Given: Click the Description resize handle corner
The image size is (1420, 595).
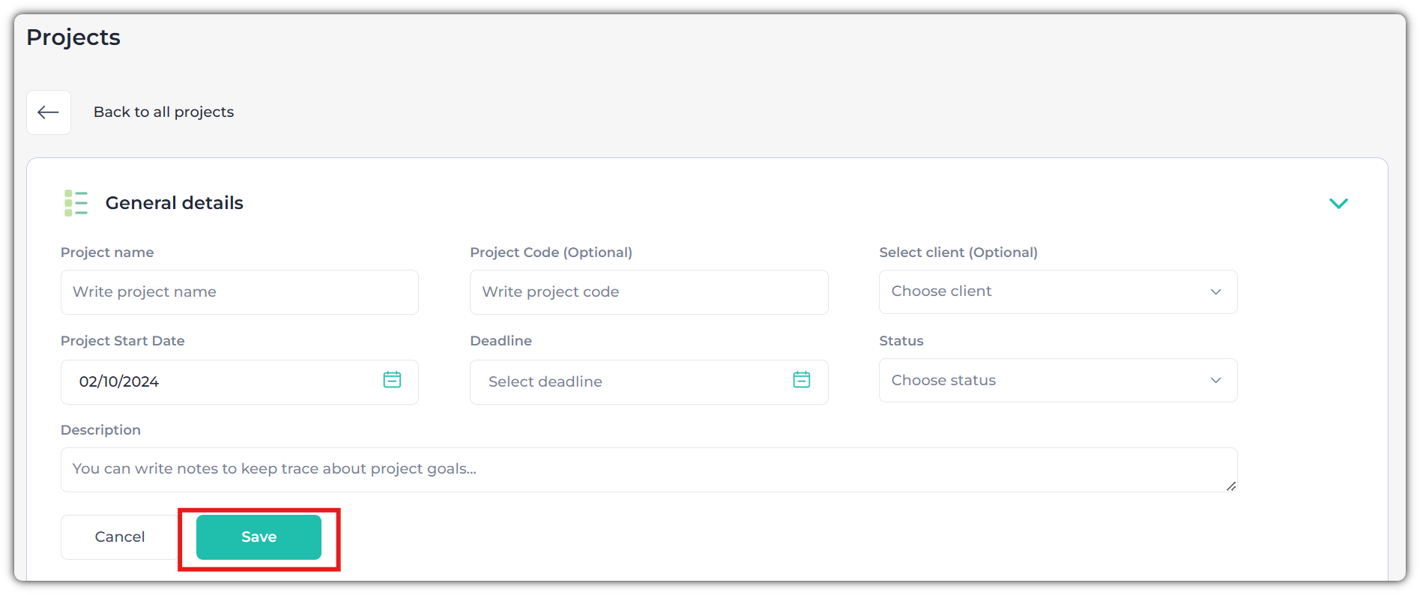Looking at the screenshot, I should 1230,486.
